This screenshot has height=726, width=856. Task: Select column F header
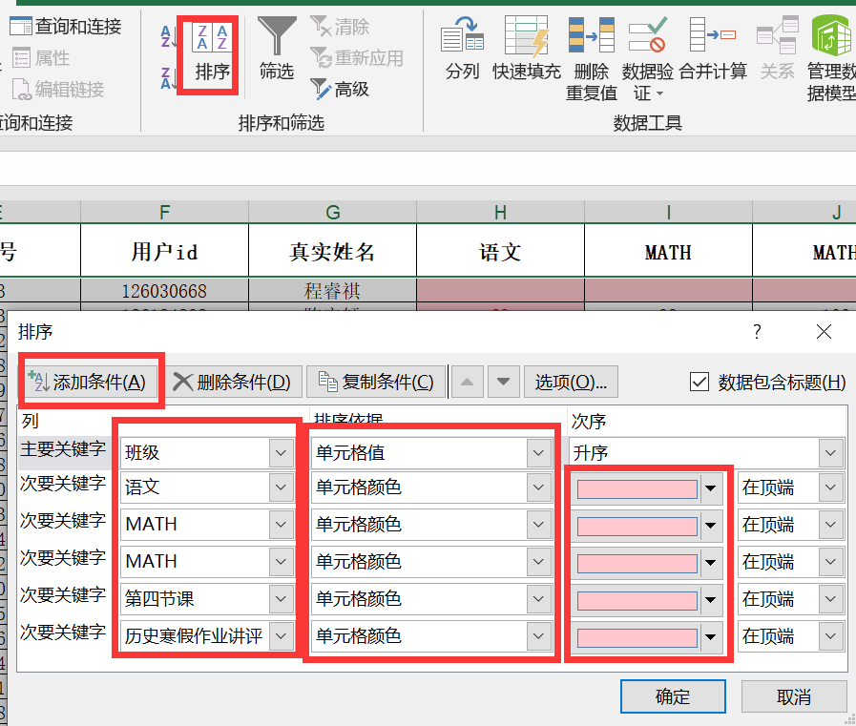point(164,212)
